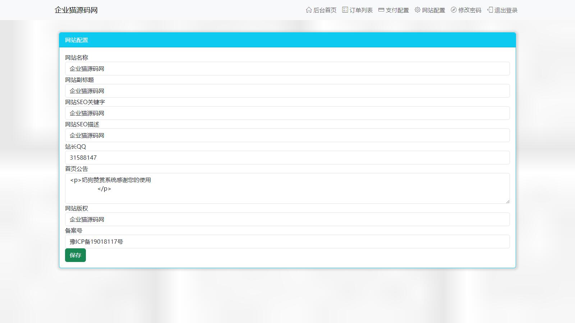The height and width of the screenshot is (323, 575).
Task: Open the 后台首页 nav link
Action: point(321,10)
